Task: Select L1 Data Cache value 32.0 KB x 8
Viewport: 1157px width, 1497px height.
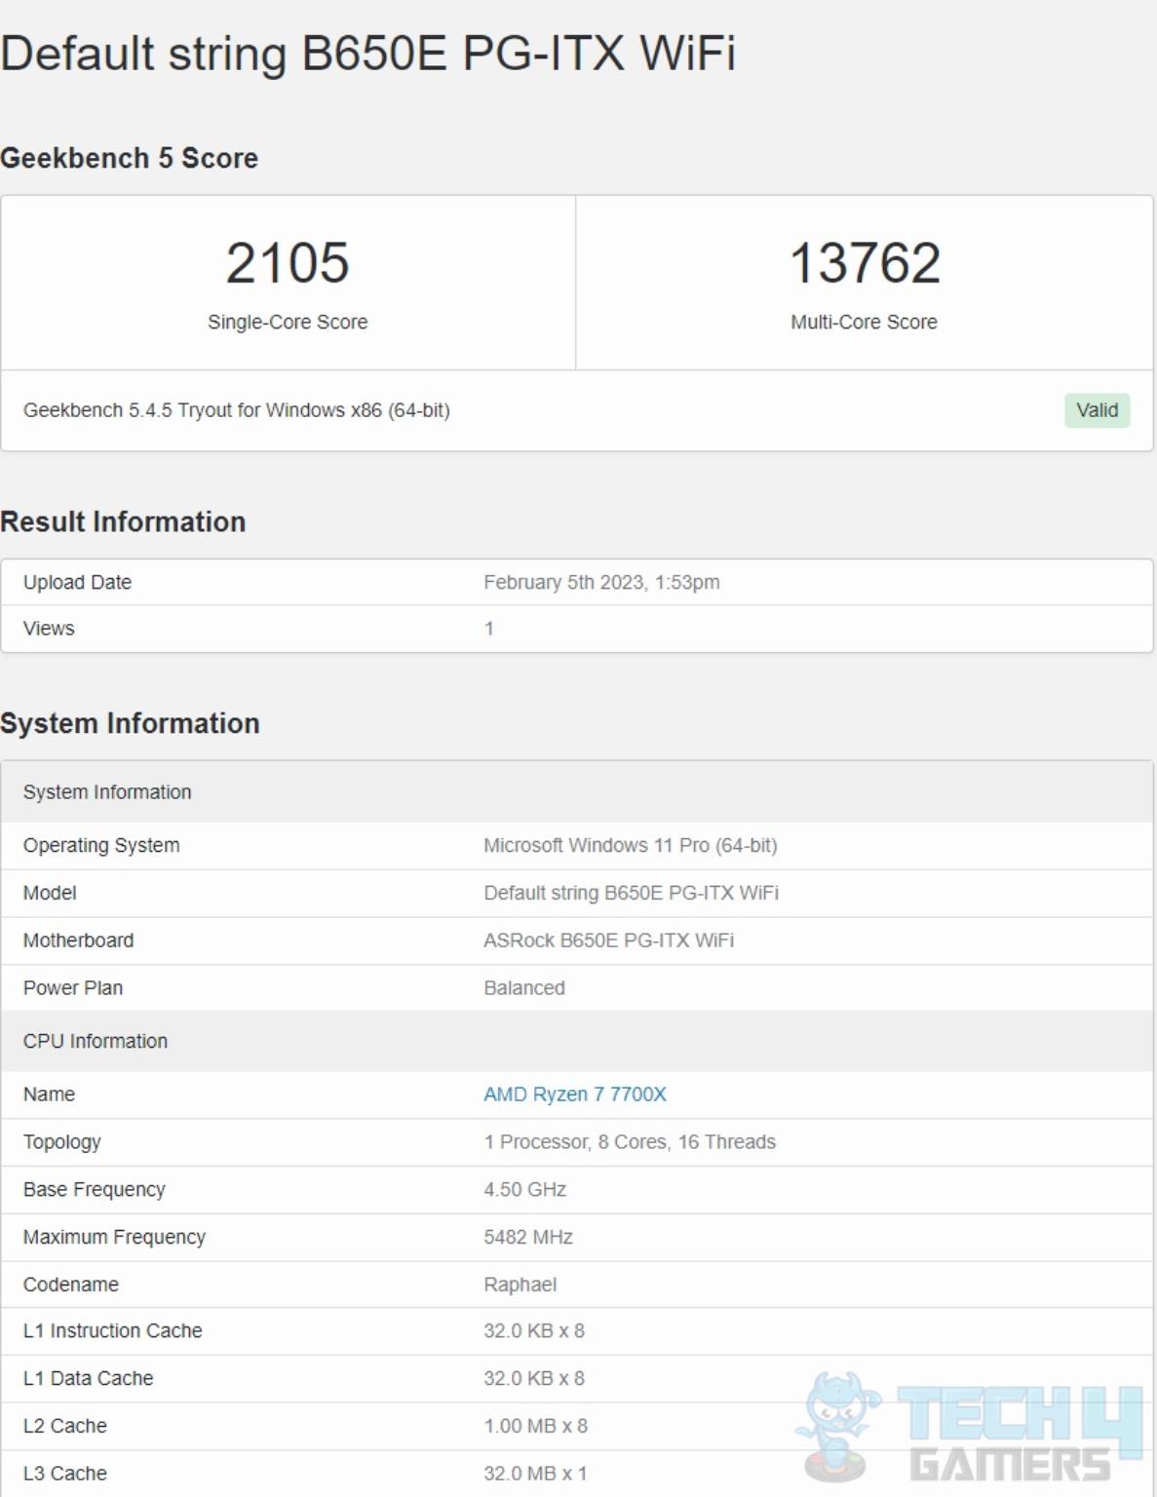Action: [x=534, y=1378]
